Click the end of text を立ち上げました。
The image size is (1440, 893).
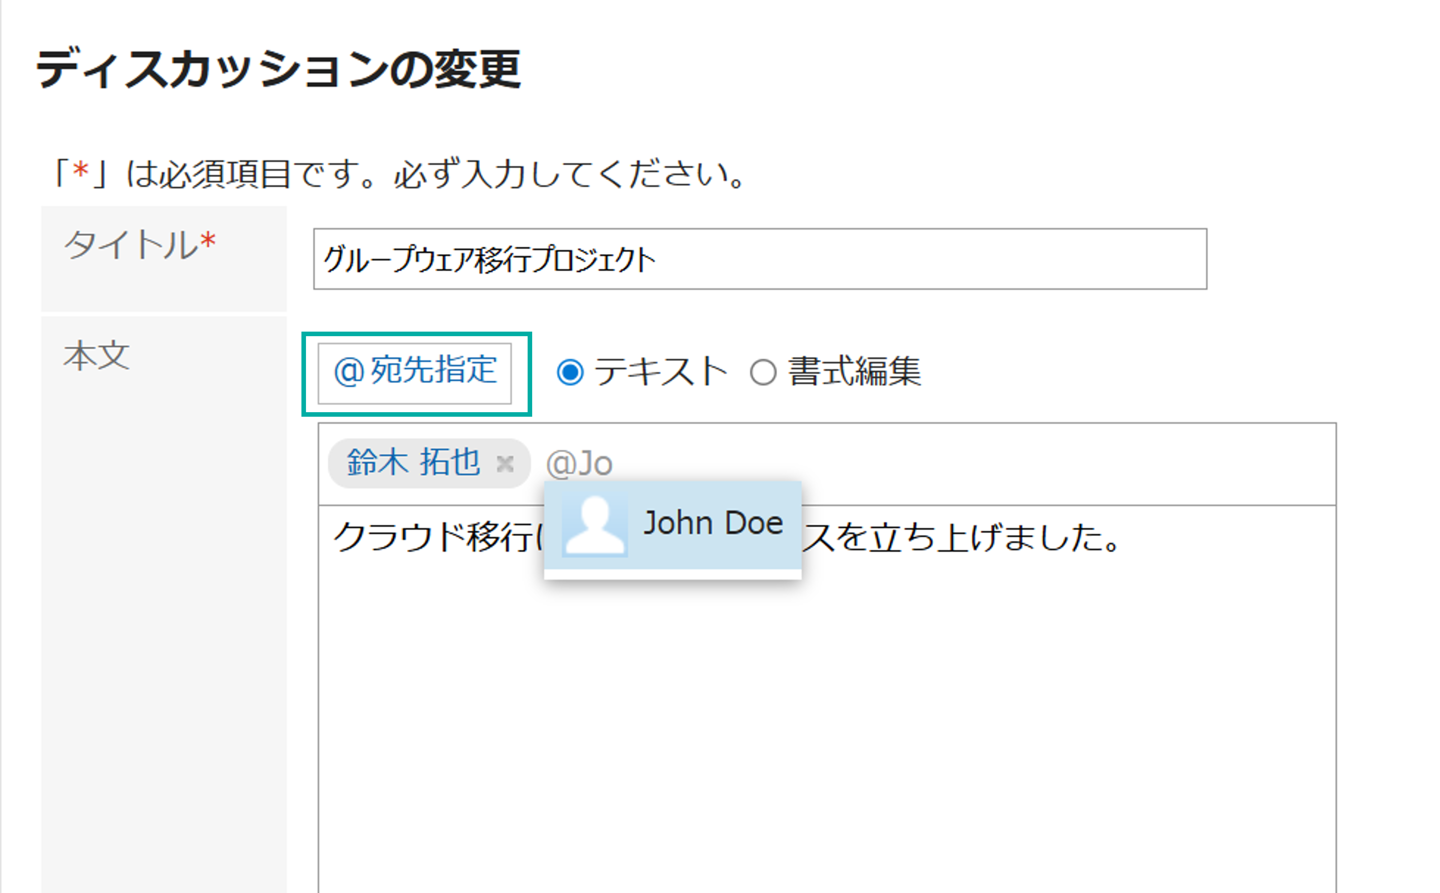[x=1119, y=539]
